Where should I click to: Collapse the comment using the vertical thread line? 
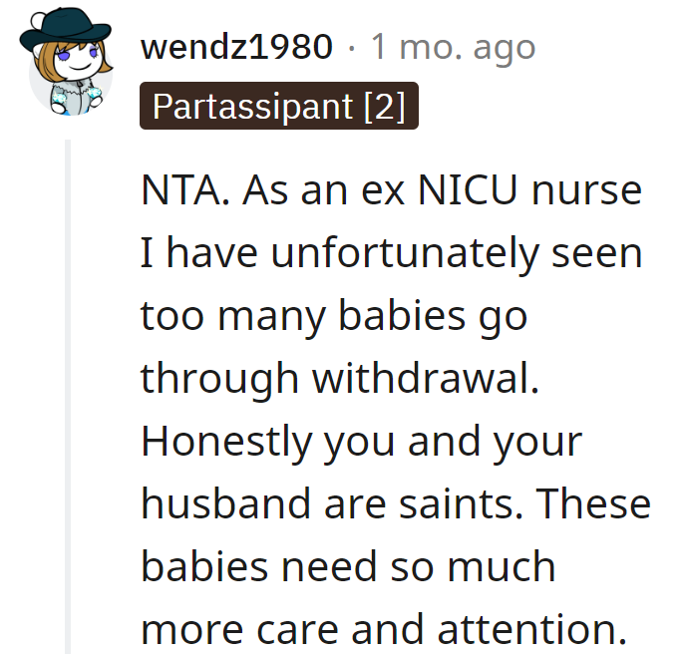coord(68,396)
